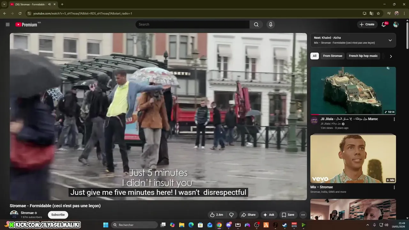Click Stromae channel avatar
The image size is (409, 230).
pos(14,214)
